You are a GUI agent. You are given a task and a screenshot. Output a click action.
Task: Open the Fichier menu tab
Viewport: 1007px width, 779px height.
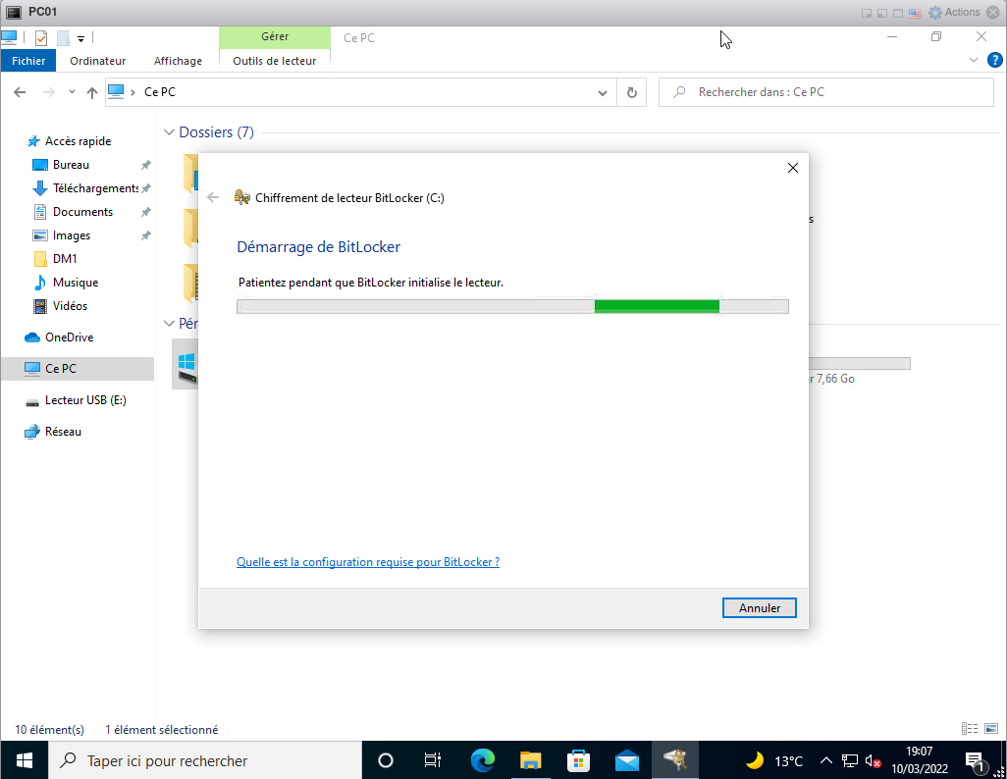pos(29,61)
